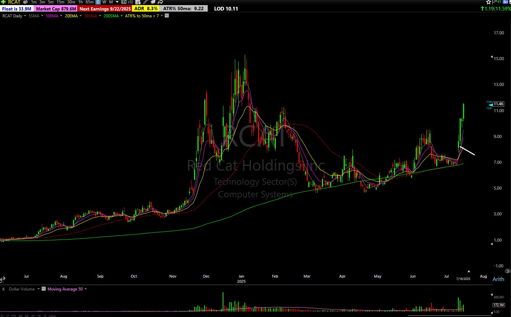Click the small up arrow above the date axis
Image resolution: width=511 pixels, height=317 pixels.
click(x=469, y=271)
